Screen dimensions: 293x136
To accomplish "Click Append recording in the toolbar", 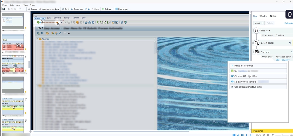I will tap(49, 9).
